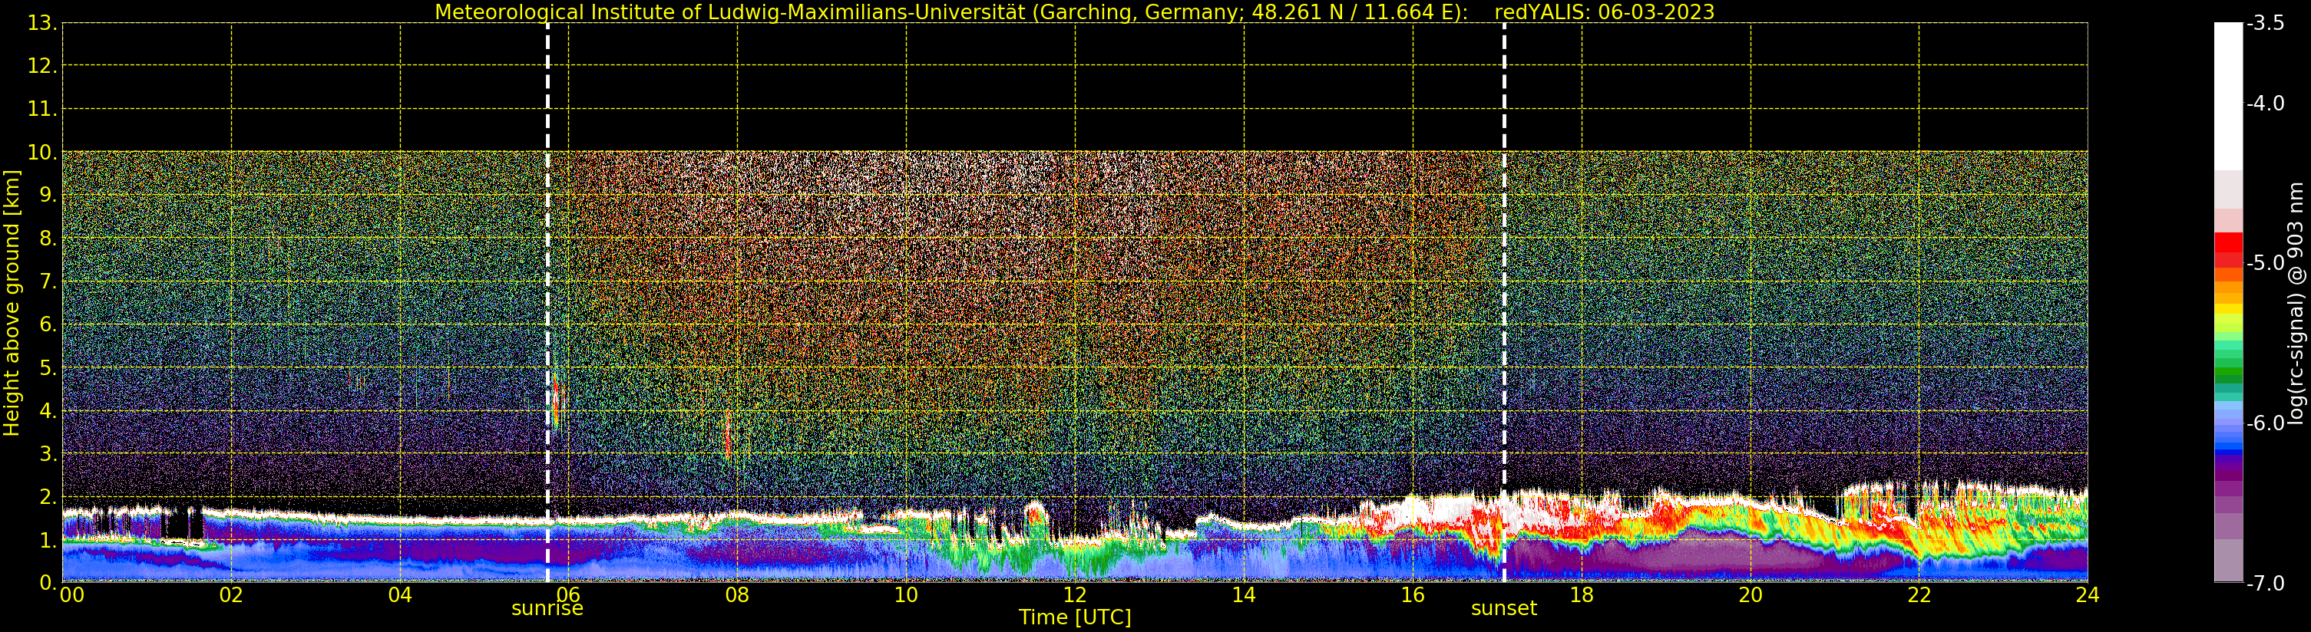Screen dimensions: 2311x632
Task: Click the time axis tick label 22
Action: [x=1919, y=595]
